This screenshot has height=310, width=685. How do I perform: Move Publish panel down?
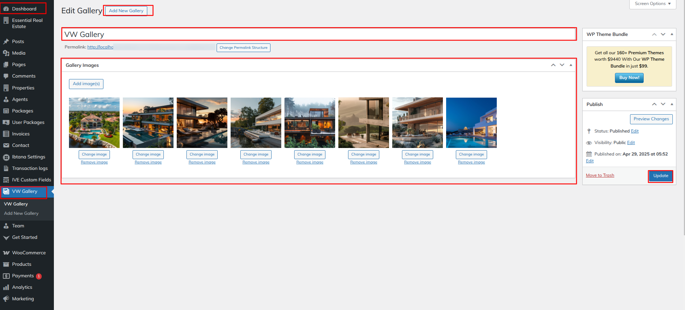point(663,104)
